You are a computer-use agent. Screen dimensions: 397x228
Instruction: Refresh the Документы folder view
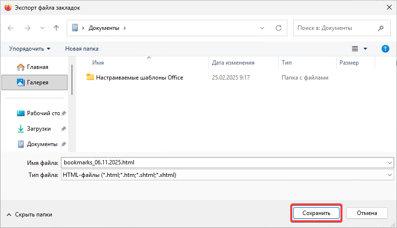(278, 28)
